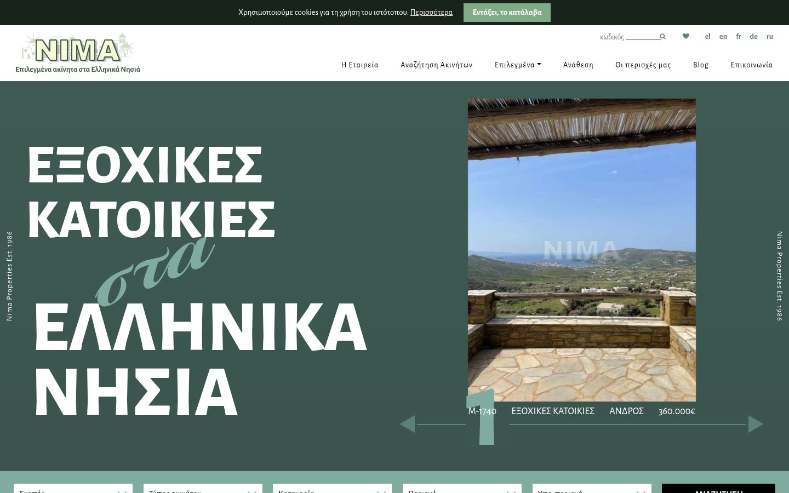Click the κωδικός code search field
Viewport: 789px width, 493px height.
click(642, 37)
